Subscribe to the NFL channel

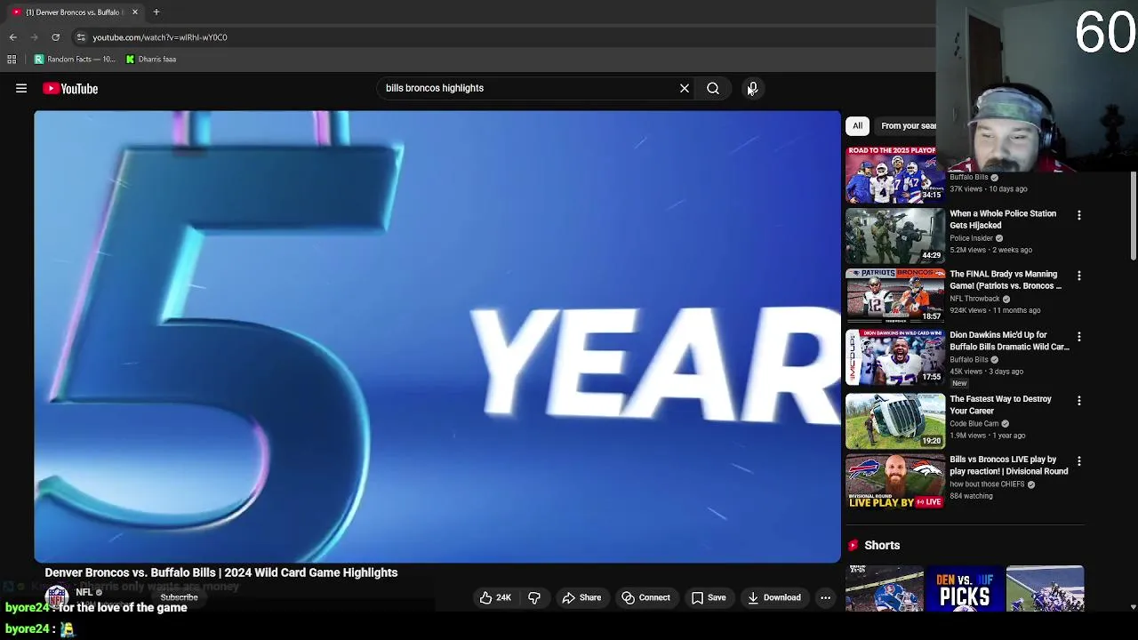[179, 597]
